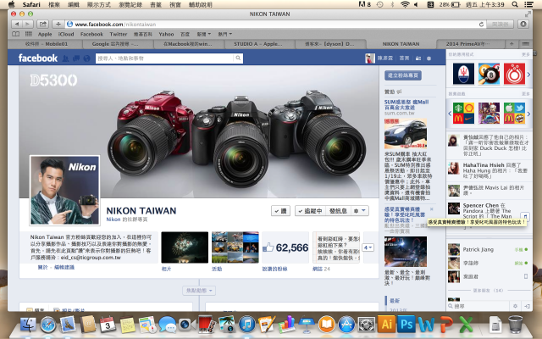The height and width of the screenshot is (339, 542).
Task: Open the Reading List book icon
Action: pyautogui.click(x=16, y=34)
